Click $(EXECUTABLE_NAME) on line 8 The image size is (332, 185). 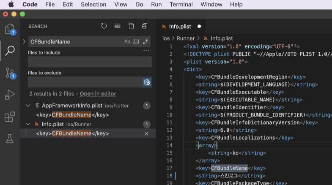coord(247,100)
